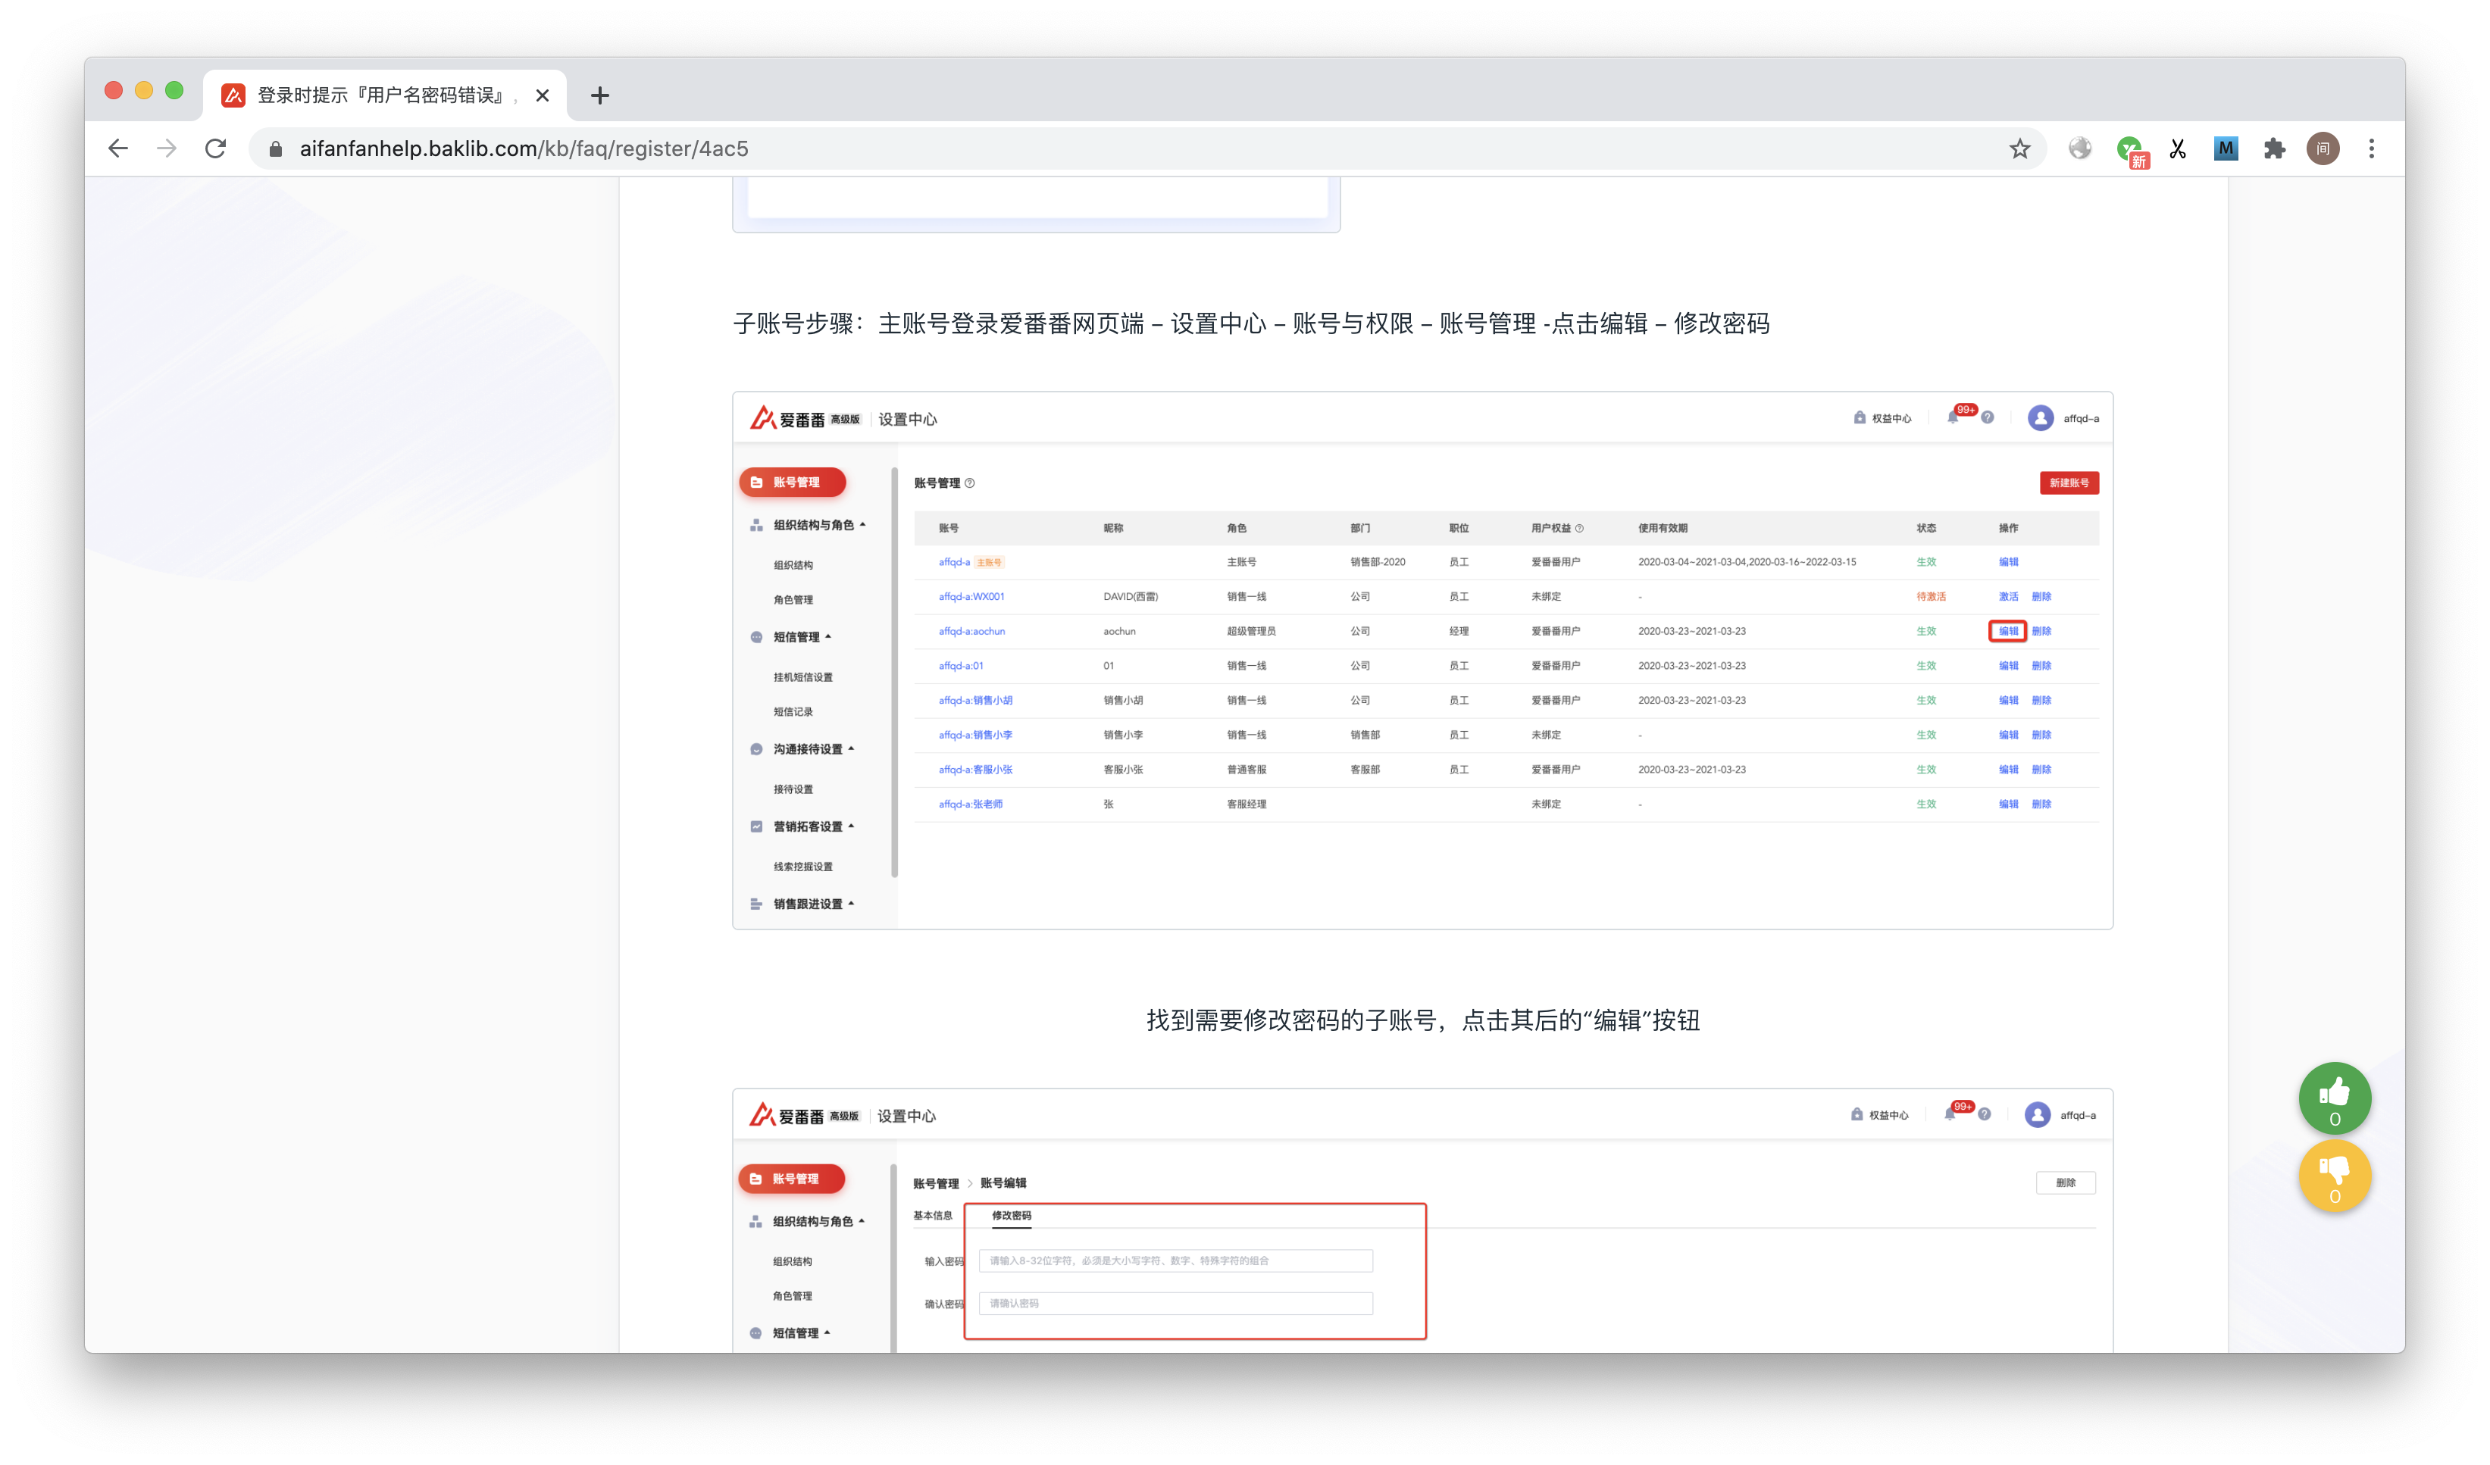Open account link affqd-a:aochun
Image resolution: width=2490 pixels, height=1465 pixels.
971,631
